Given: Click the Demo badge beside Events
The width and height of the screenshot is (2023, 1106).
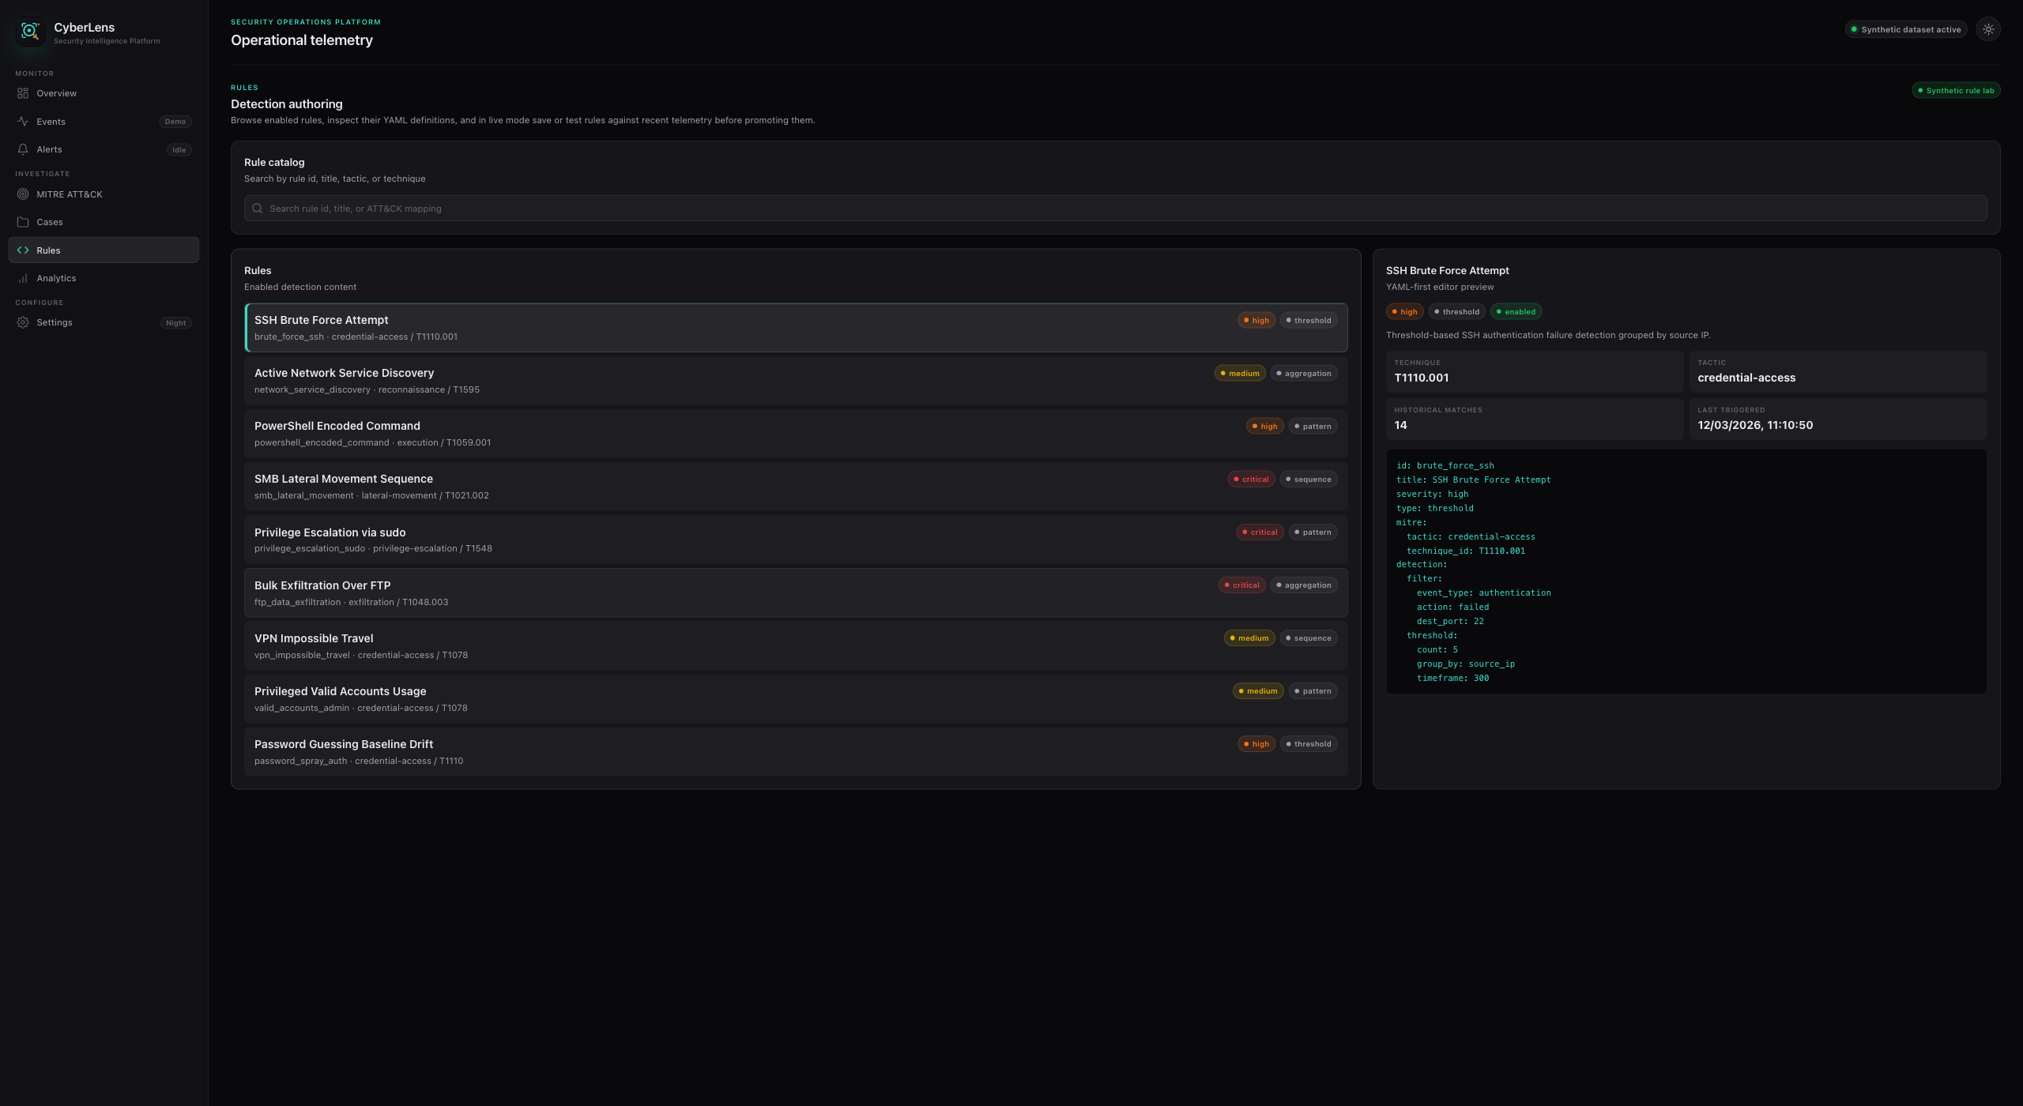Looking at the screenshot, I should pos(175,122).
